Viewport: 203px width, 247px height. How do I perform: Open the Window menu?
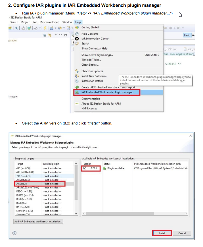[x=67, y=22]
